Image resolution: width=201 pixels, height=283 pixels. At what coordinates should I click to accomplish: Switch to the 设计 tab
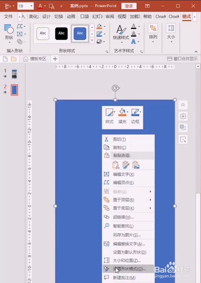pyautogui.click(x=46, y=17)
